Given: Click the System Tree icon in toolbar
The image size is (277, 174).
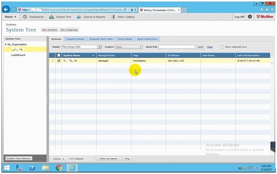Looking at the screenshot, I should tap(52, 17).
